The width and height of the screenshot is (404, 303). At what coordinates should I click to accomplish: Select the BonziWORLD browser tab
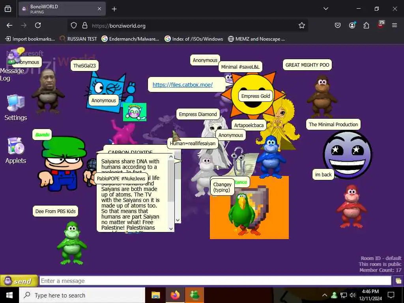[x=62, y=9]
